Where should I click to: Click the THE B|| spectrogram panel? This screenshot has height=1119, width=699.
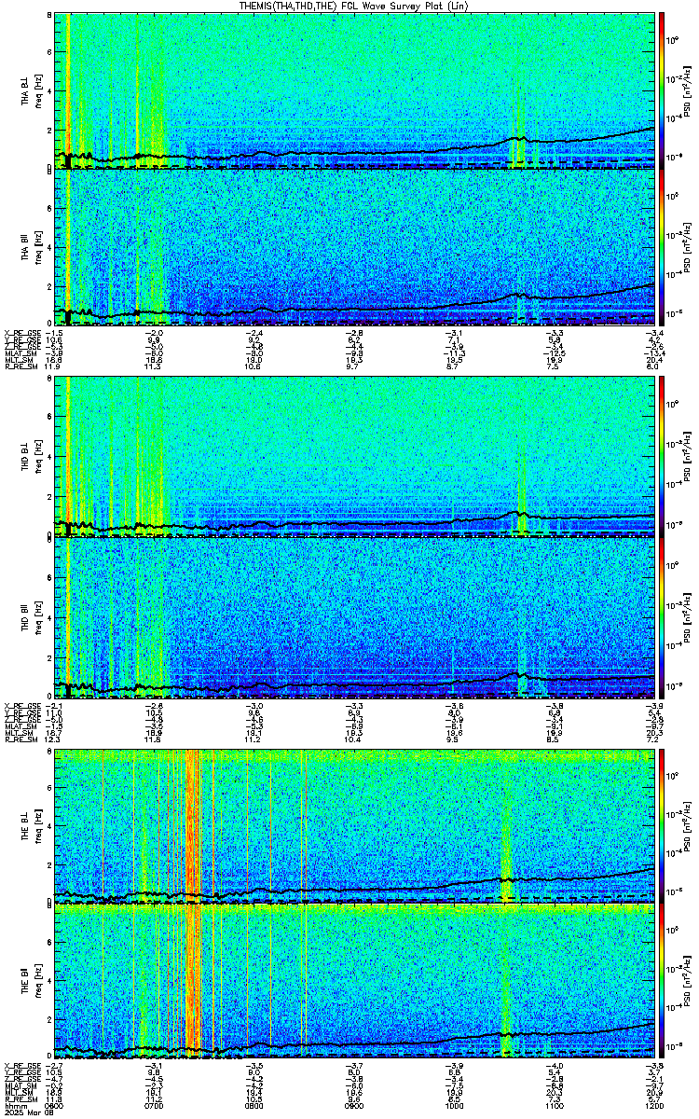[x=354, y=982]
